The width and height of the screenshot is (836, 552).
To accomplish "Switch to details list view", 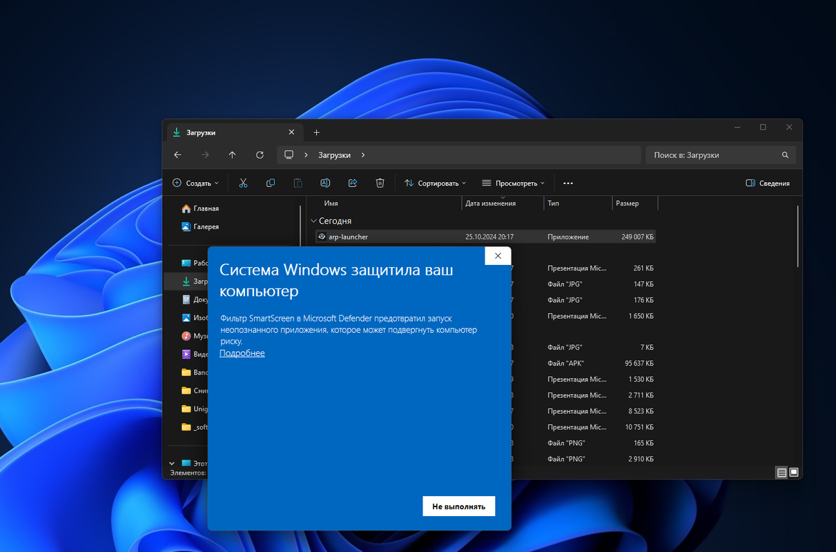I will point(781,473).
